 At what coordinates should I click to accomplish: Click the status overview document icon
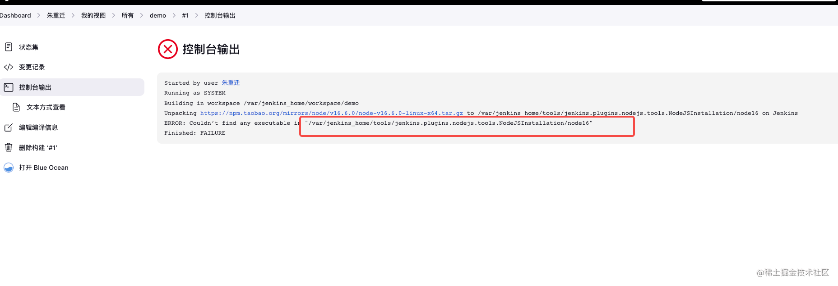coord(9,47)
